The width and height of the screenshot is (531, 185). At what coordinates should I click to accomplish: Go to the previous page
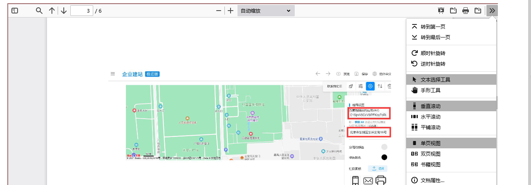52,11
